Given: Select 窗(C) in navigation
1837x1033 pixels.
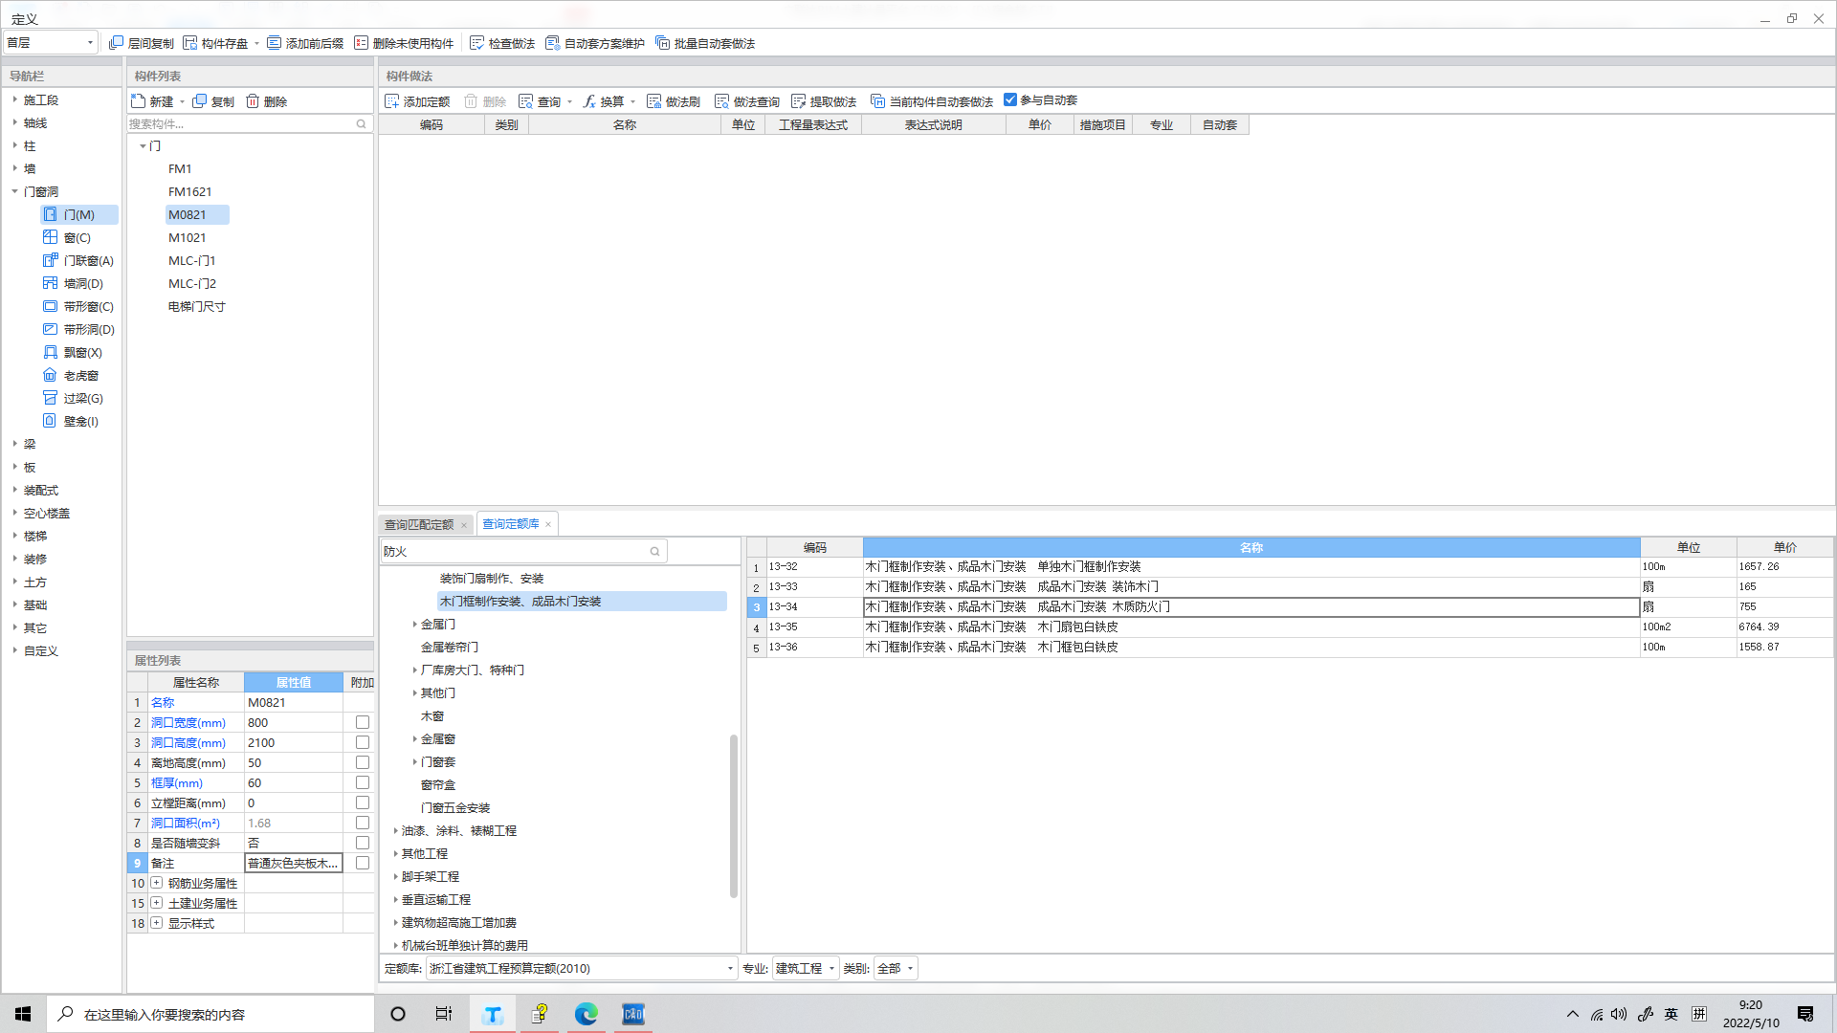Looking at the screenshot, I should point(67,237).
